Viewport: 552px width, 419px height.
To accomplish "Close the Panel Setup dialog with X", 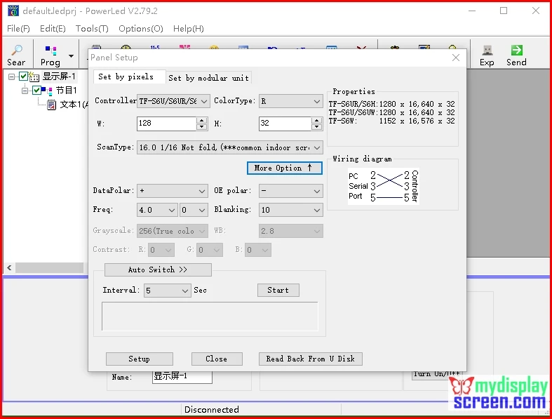I will coord(455,58).
